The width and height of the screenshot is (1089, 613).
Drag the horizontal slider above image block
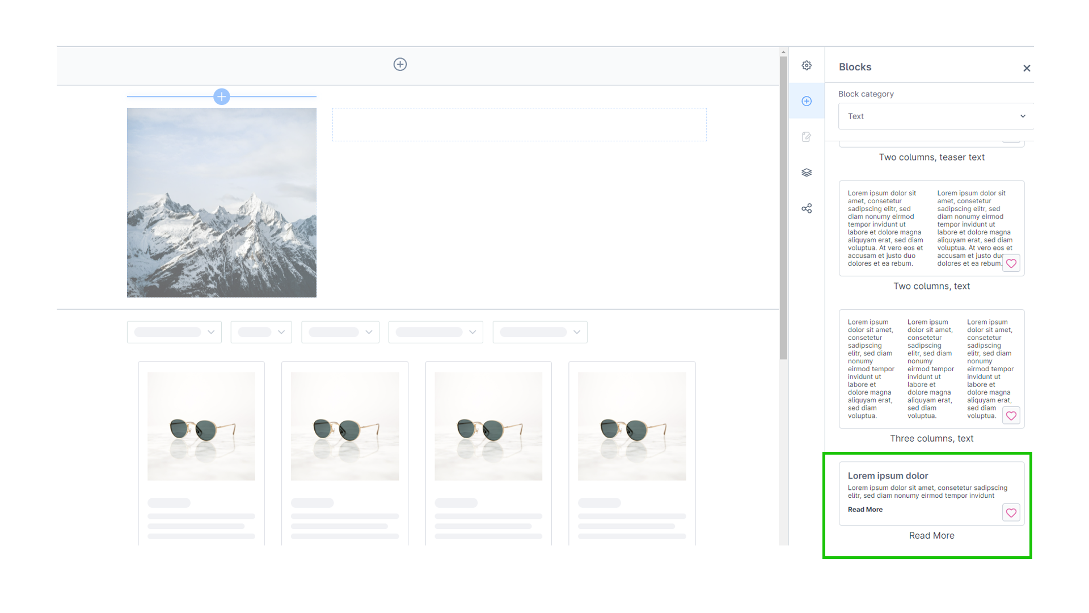[x=221, y=96]
